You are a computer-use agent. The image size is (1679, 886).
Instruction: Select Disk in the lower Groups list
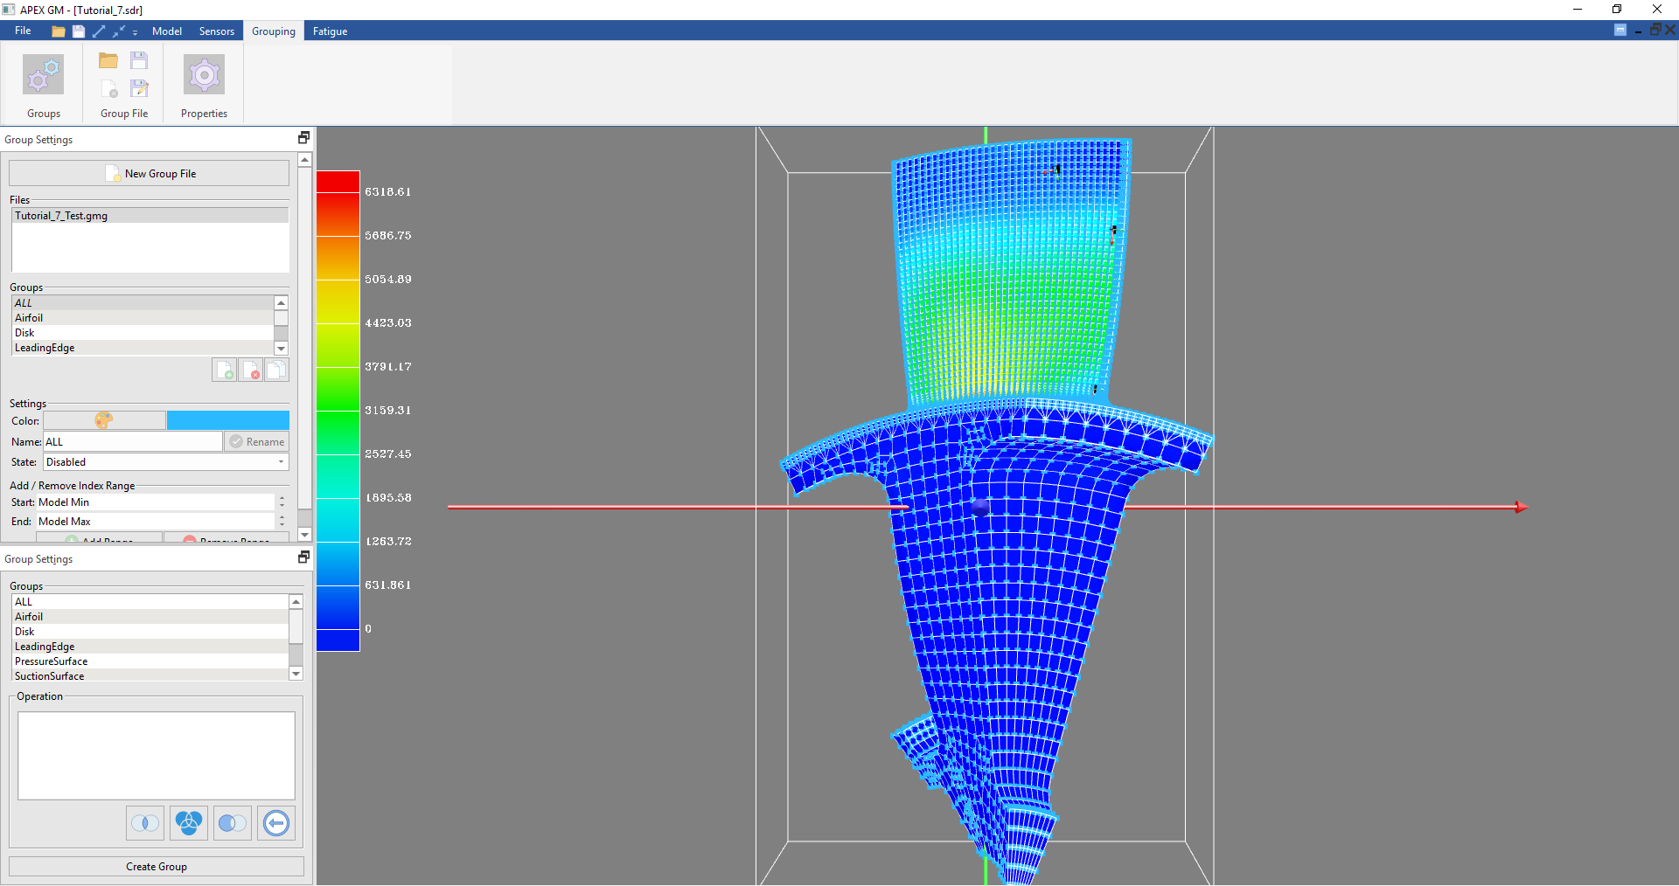pyautogui.click(x=150, y=632)
